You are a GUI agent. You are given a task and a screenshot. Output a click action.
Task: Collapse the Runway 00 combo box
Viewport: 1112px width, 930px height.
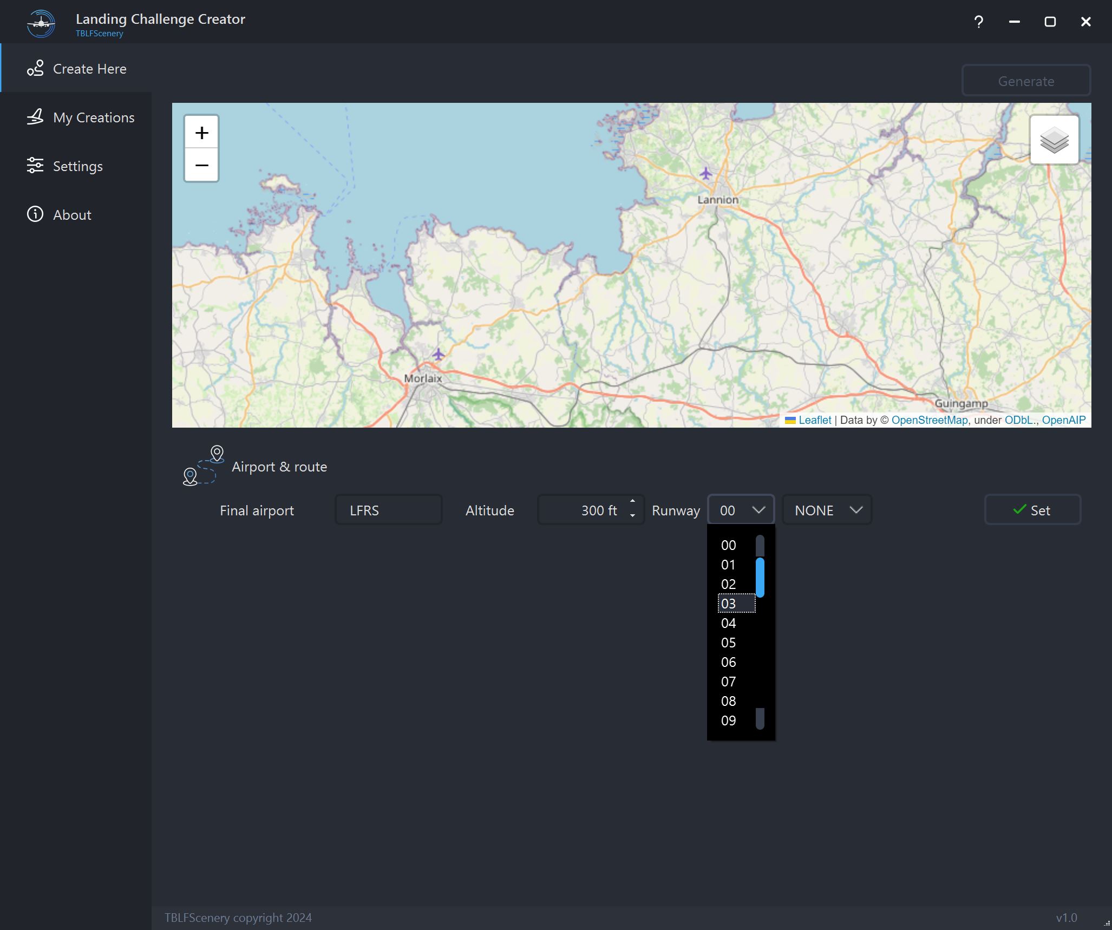741,510
